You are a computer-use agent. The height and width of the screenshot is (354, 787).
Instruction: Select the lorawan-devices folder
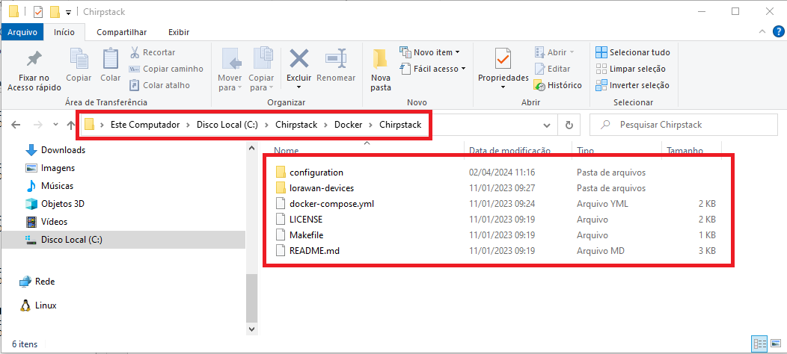click(x=315, y=188)
